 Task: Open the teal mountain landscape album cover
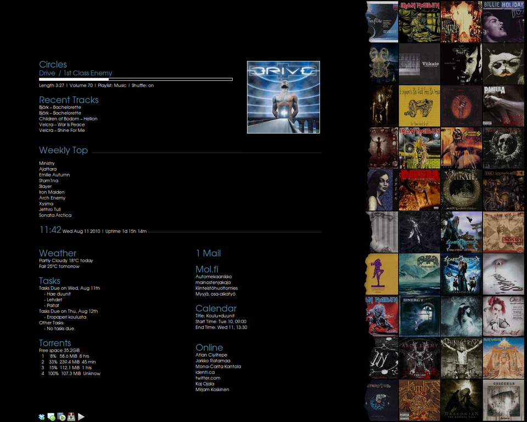pos(419,274)
